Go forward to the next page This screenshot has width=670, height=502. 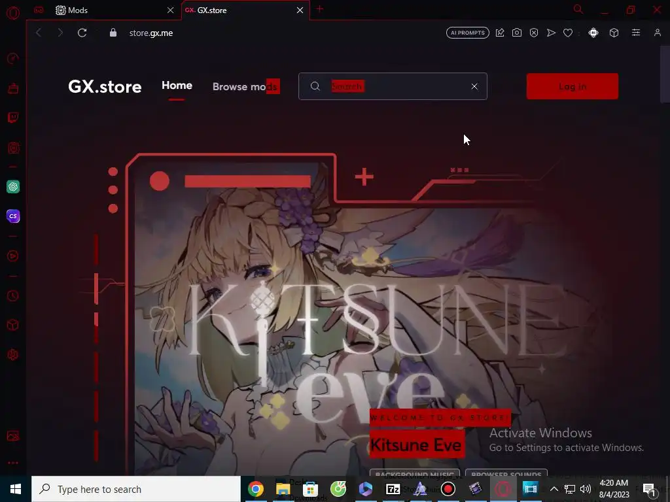pyautogui.click(x=60, y=33)
